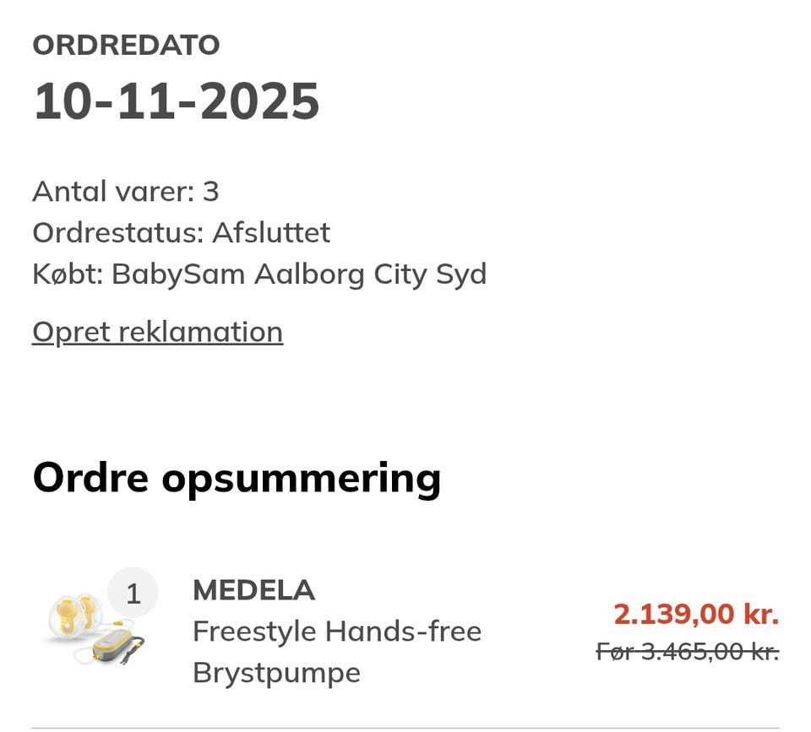Select the Ordrestatus Afsluttet text

click(181, 232)
